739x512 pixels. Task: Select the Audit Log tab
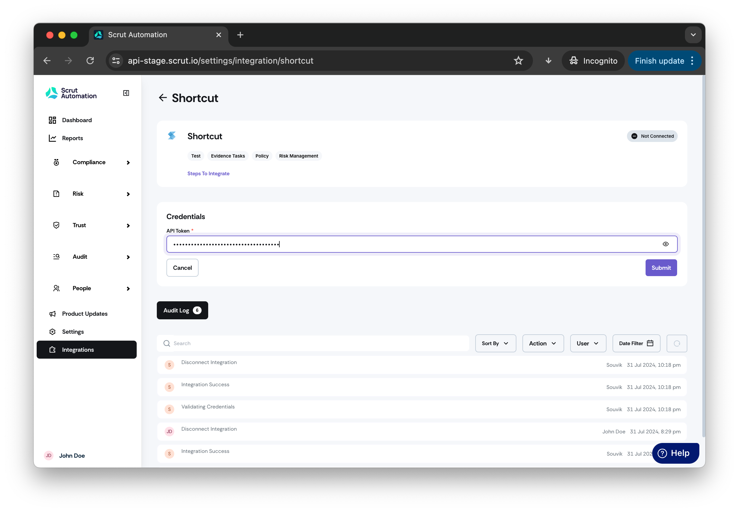tap(182, 310)
